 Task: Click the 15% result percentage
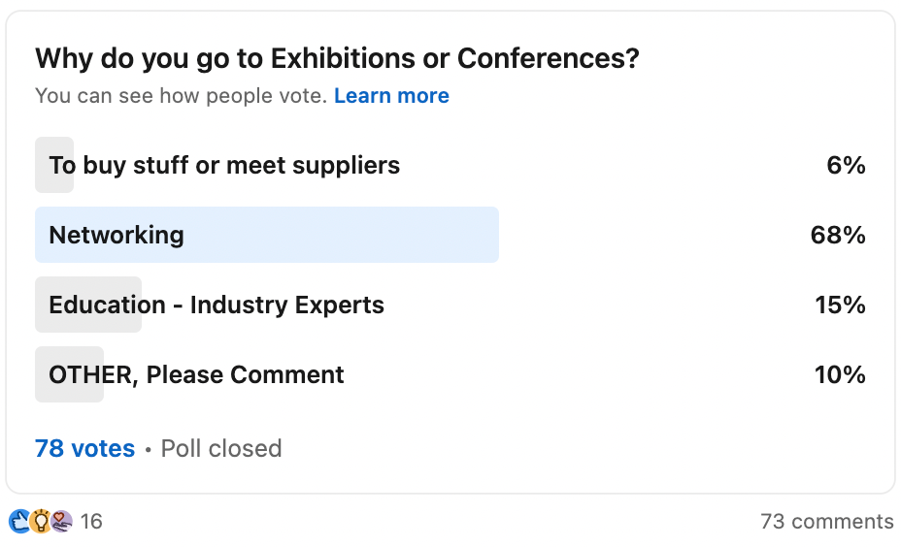[x=840, y=305]
